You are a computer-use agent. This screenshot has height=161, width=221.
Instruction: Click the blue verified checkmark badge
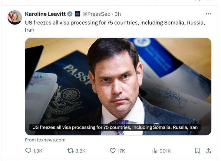coord(70,14)
